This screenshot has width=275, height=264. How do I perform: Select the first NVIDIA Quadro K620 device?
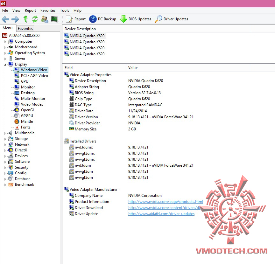pyautogui.click(x=85, y=36)
